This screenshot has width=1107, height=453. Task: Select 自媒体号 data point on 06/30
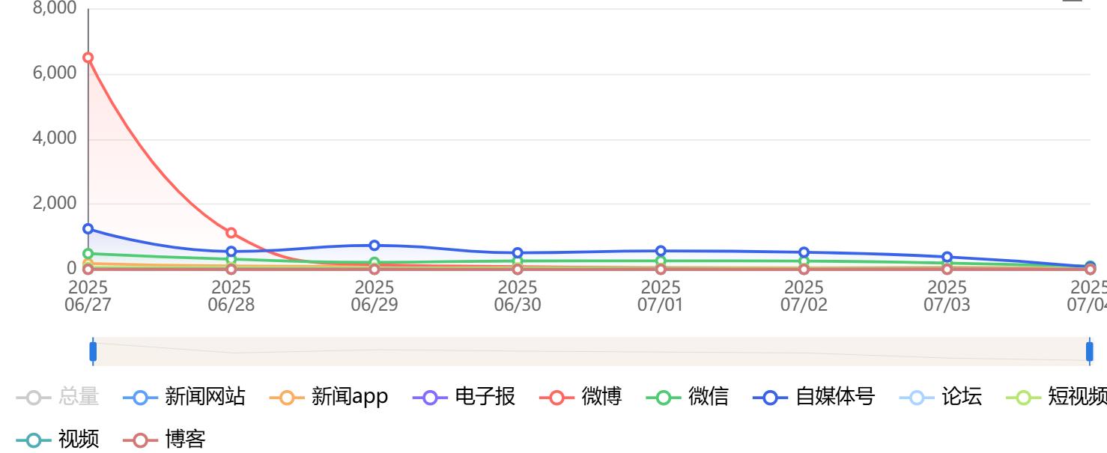[518, 253]
